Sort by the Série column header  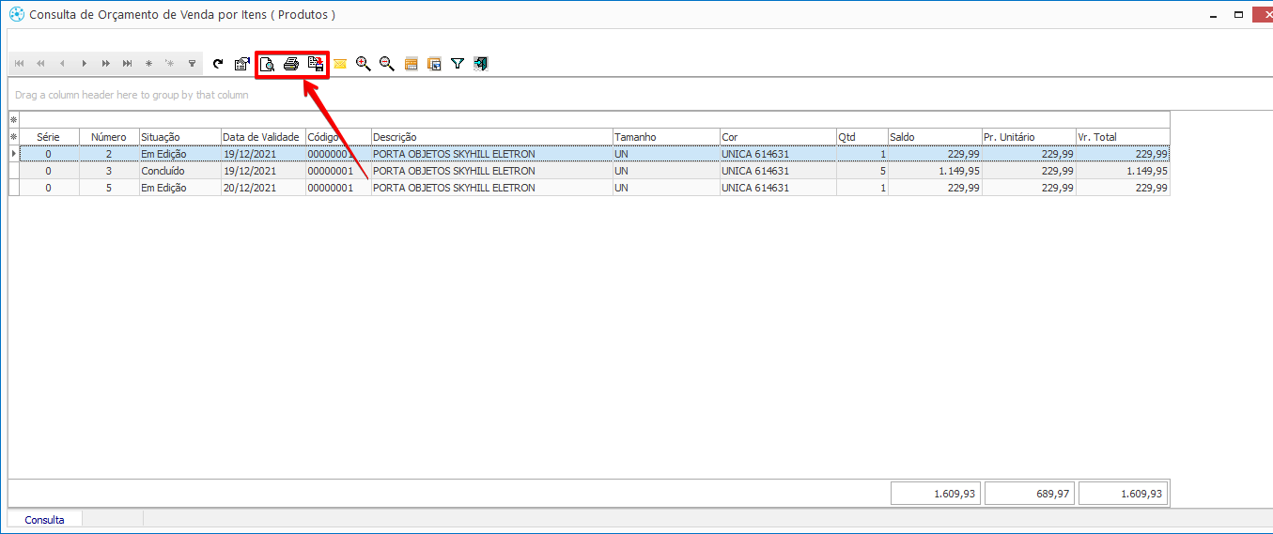tap(48, 137)
